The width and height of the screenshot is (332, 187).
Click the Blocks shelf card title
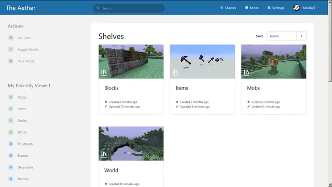click(112, 88)
